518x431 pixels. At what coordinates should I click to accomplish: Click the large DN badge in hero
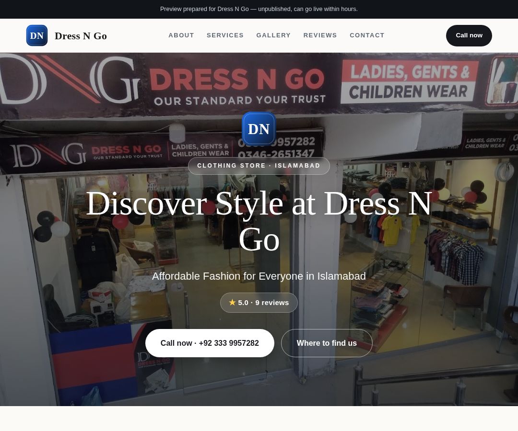(259, 129)
